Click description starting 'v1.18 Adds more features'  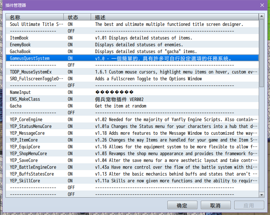pyautogui.click(x=176, y=133)
